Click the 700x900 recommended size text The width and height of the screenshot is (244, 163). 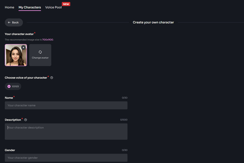pyautogui.click(x=48, y=40)
